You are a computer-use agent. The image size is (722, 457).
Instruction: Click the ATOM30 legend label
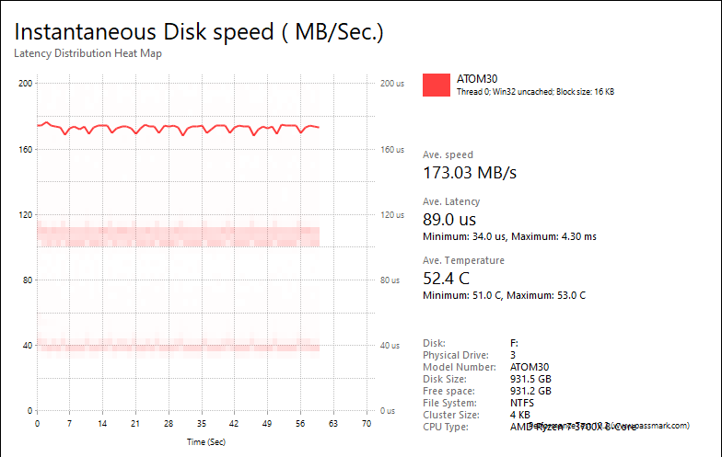point(477,79)
